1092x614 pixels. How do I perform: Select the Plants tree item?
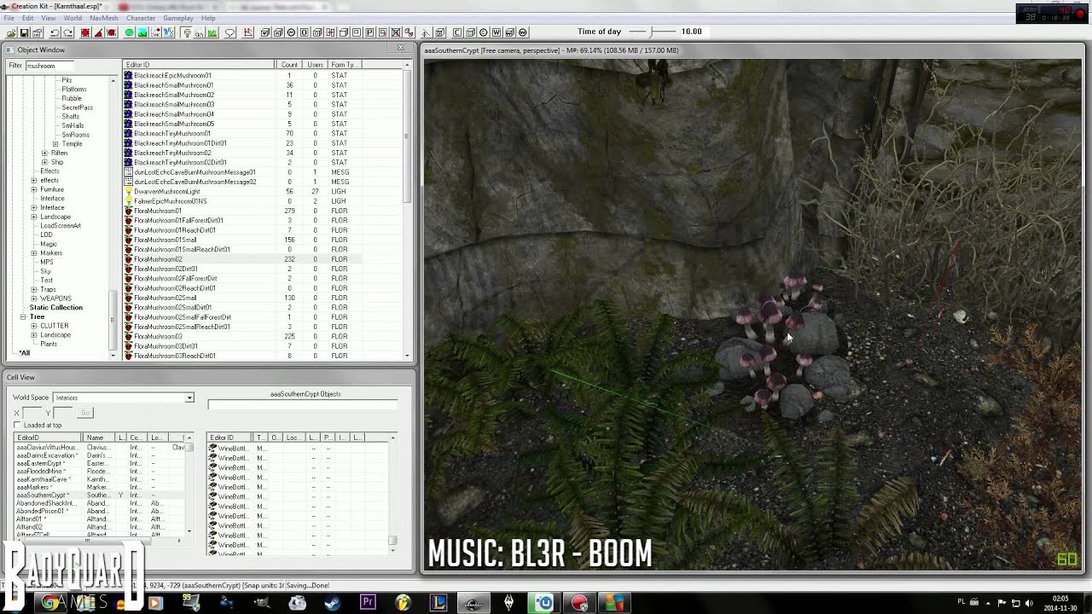pos(49,344)
